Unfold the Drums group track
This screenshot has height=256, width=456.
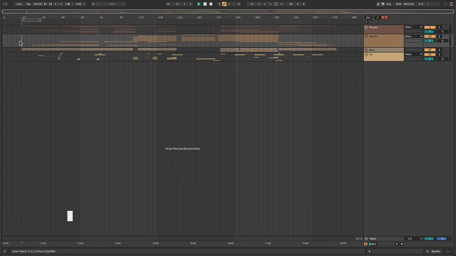[x=366, y=27]
